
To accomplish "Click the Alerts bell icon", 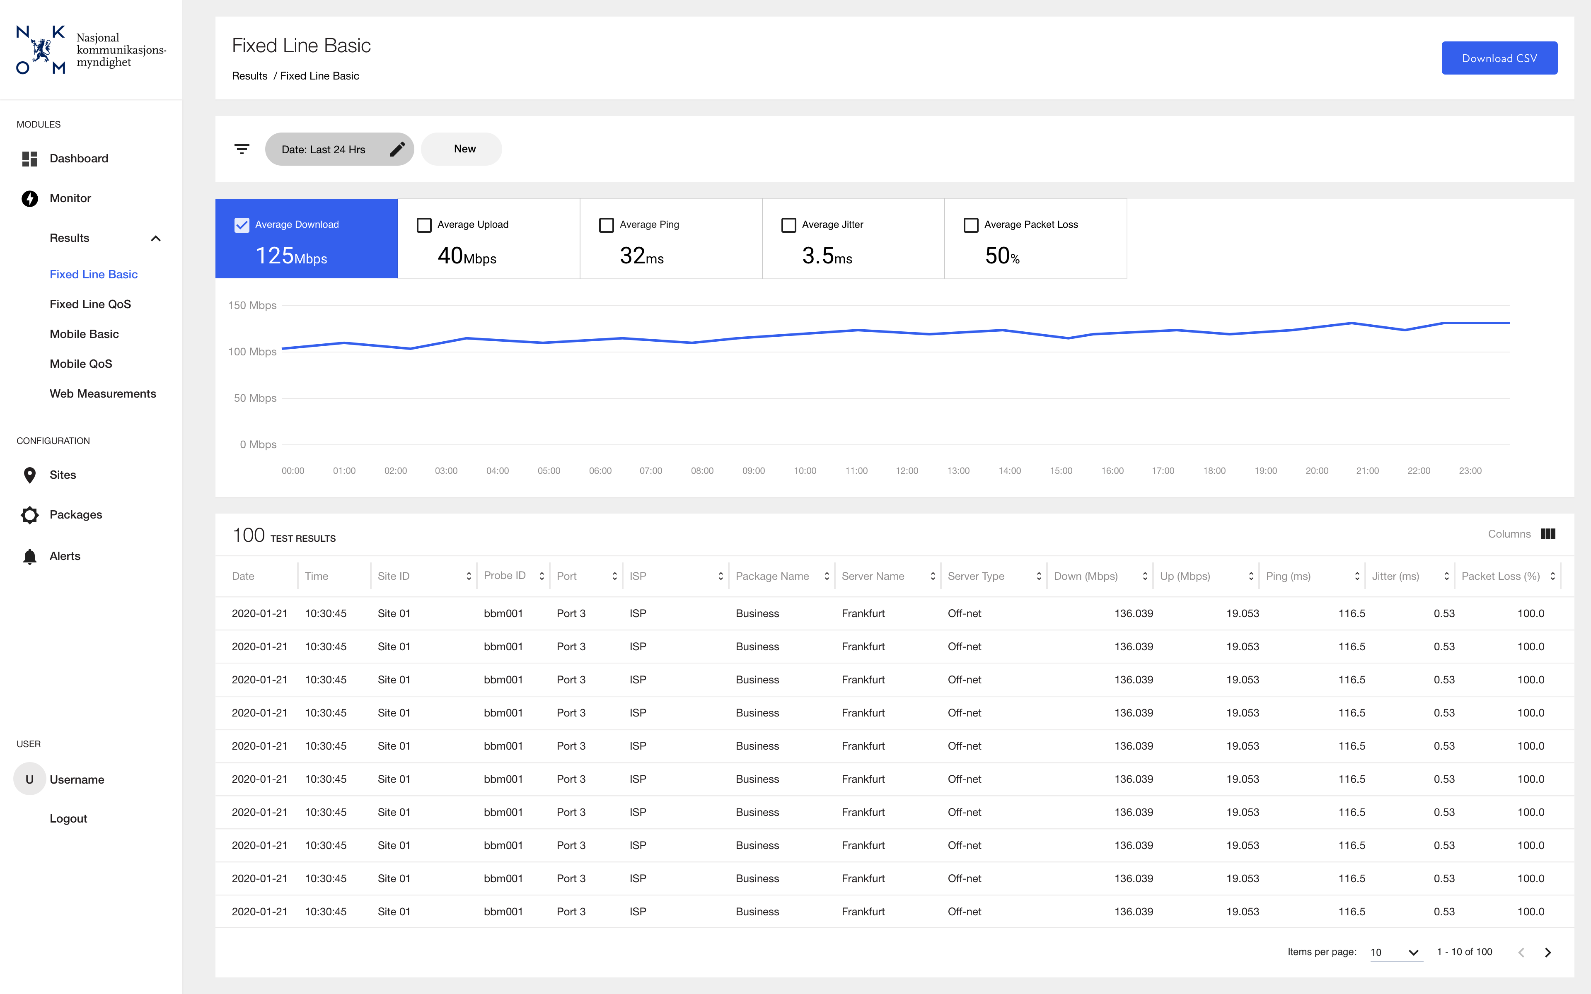I will pyautogui.click(x=29, y=556).
